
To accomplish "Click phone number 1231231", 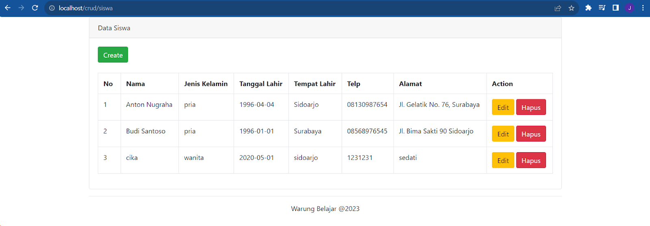I will pos(360,157).
